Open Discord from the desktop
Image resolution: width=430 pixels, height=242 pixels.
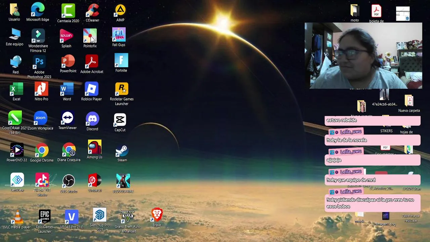[x=92, y=119]
